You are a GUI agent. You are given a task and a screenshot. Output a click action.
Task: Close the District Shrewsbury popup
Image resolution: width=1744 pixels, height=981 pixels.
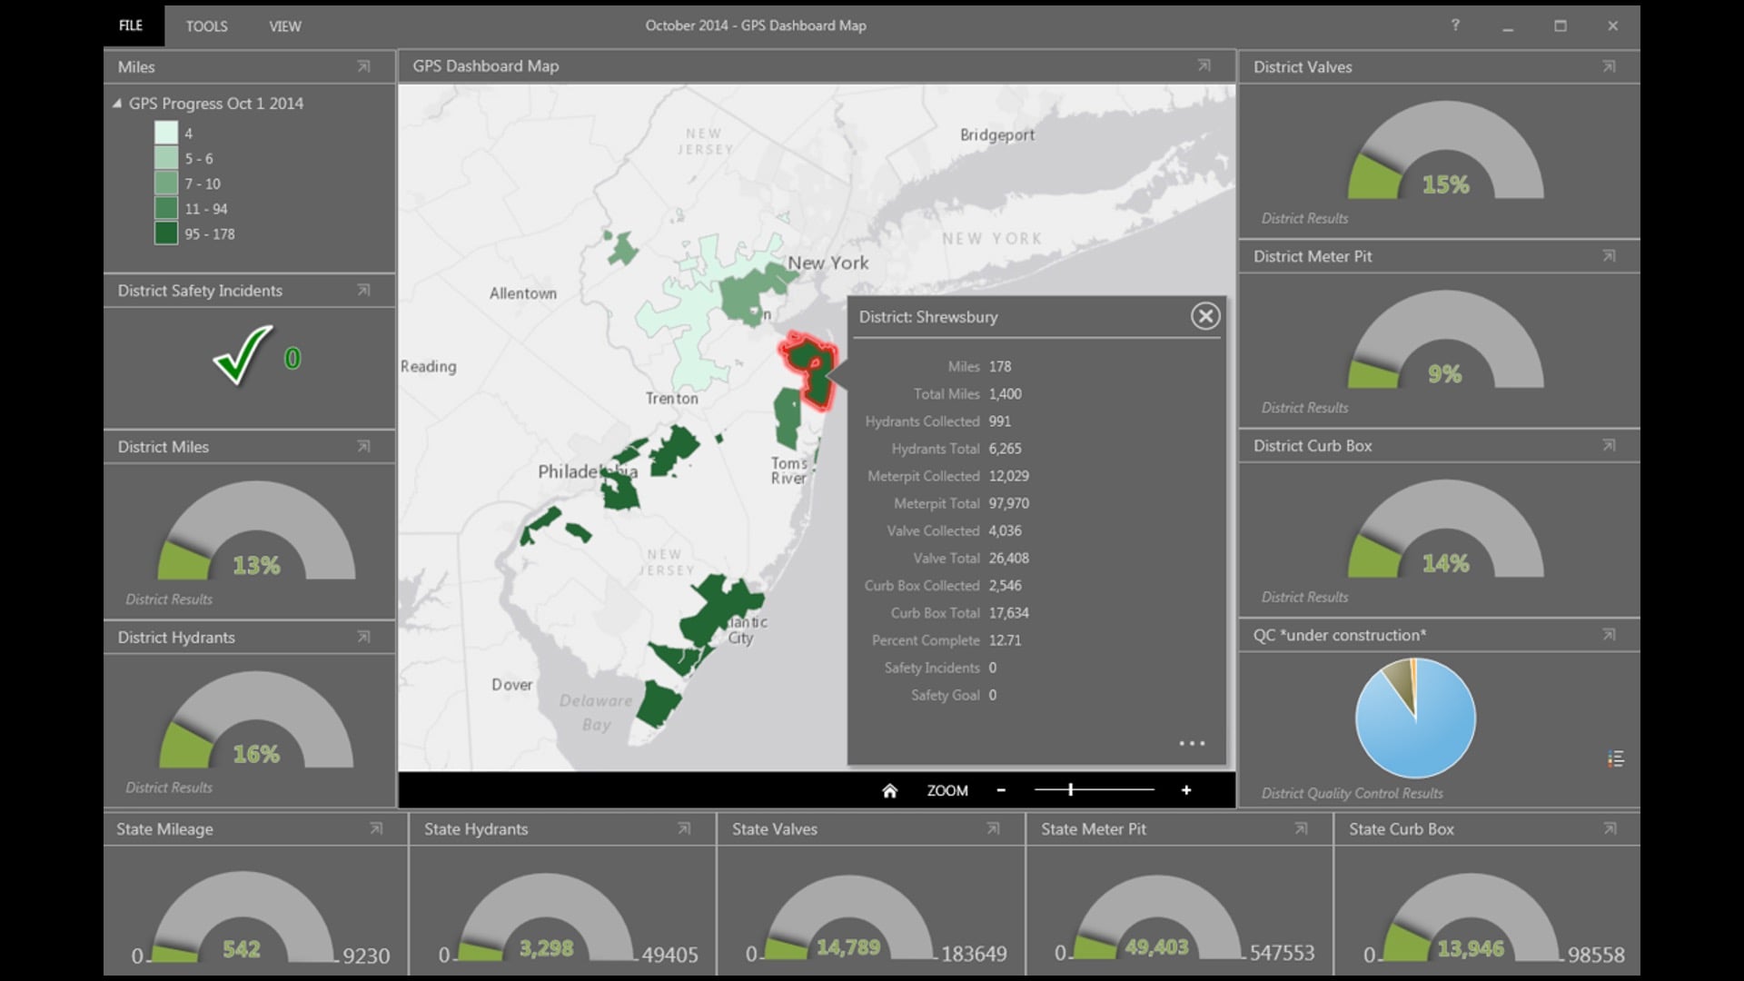tap(1205, 313)
